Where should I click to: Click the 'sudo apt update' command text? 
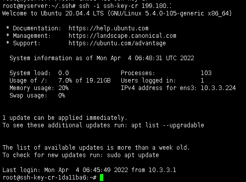[x=133, y=155]
